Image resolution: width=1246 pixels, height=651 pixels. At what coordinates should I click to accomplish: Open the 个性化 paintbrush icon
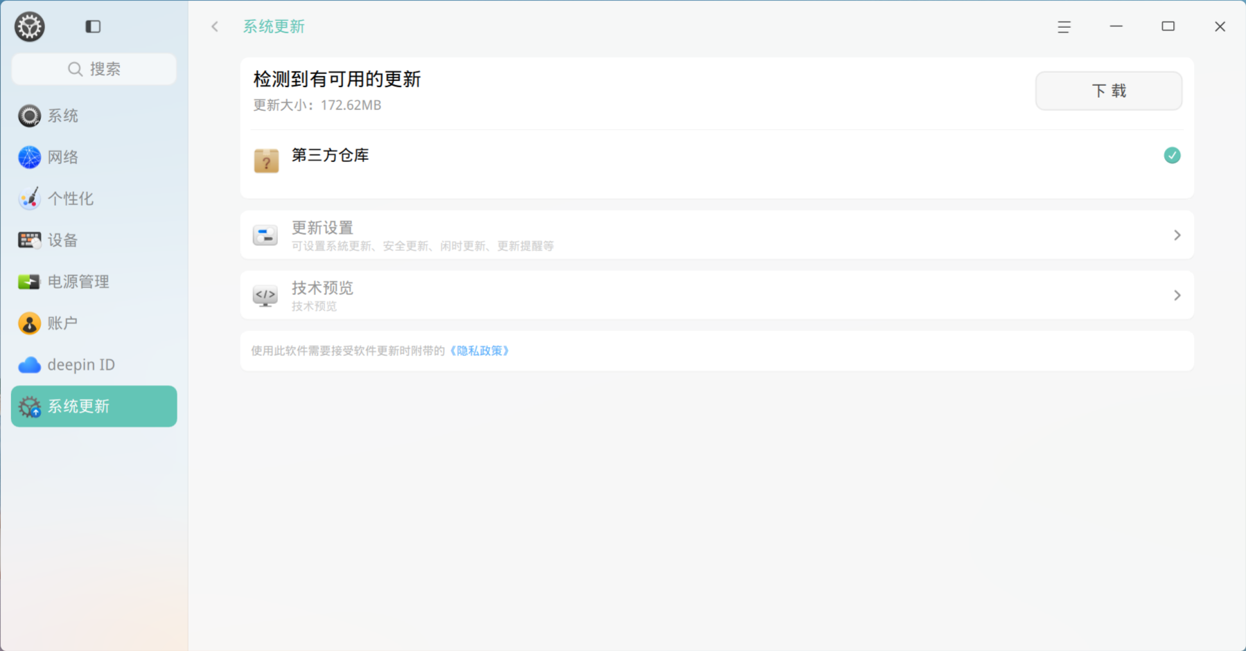(29, 199)
